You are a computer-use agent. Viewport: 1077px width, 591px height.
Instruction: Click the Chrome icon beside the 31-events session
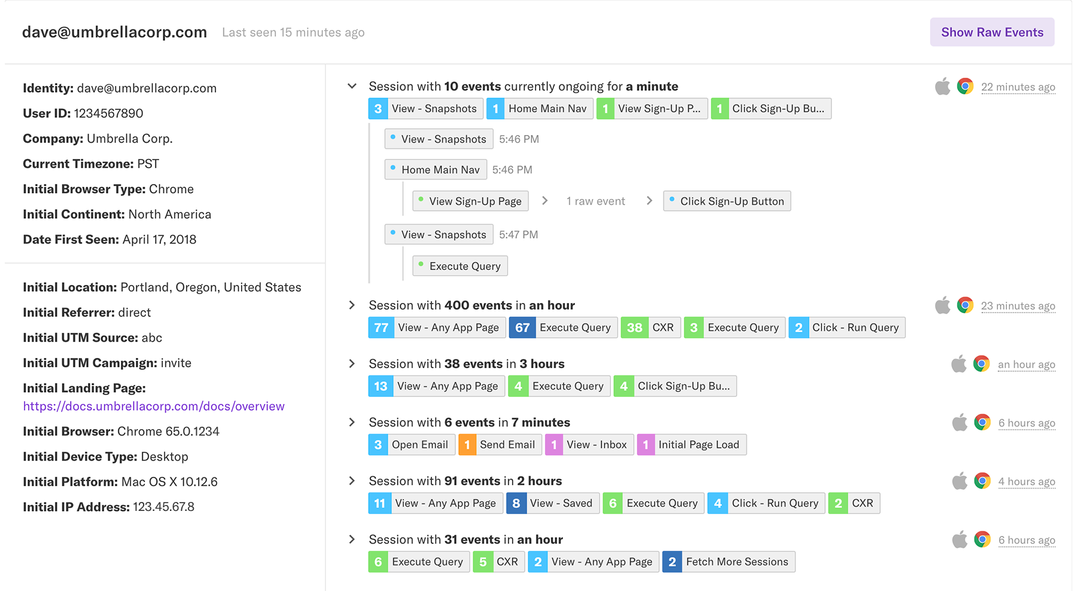[x=981, y=538]
